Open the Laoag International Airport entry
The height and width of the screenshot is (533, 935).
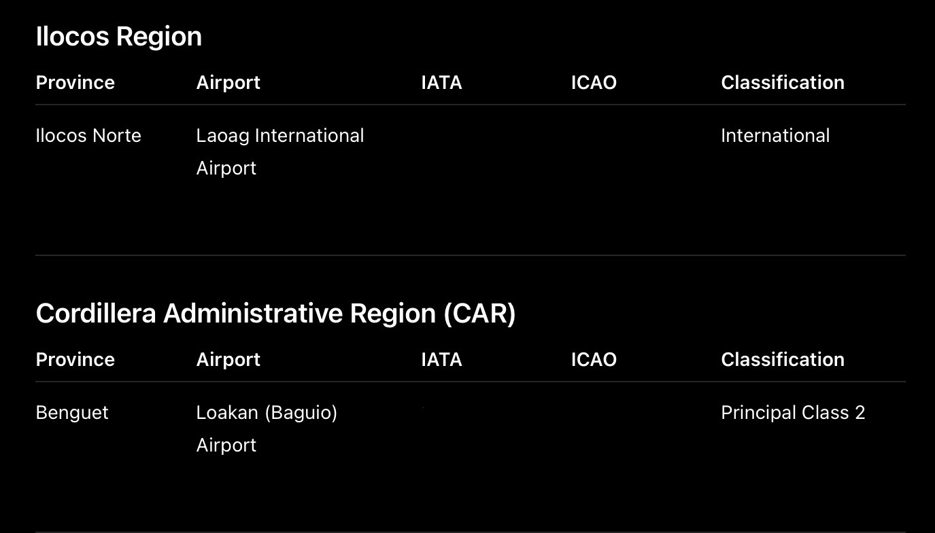click(x=280, y=151)
